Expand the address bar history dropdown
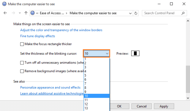 click(130, 13)
